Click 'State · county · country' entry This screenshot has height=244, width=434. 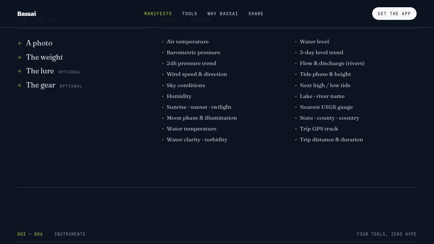click(329, 118)
